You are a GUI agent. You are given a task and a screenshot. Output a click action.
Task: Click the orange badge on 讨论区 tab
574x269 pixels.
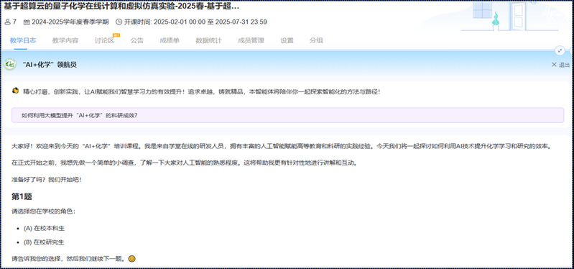click(116, 35)
